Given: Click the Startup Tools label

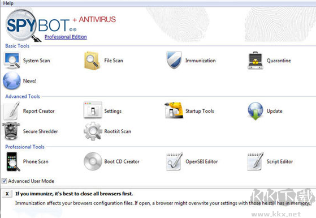Looking at the screenshot, I should coord(200,111).
